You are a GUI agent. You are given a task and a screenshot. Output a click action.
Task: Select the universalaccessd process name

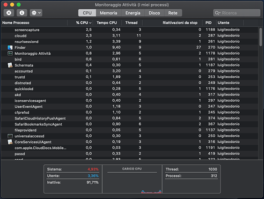point(29,136)
